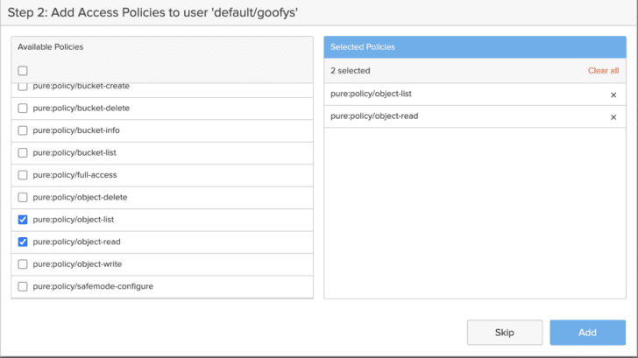
Task: Check the pure:policy/bucket-delete policy
Action: click(23, 109)
